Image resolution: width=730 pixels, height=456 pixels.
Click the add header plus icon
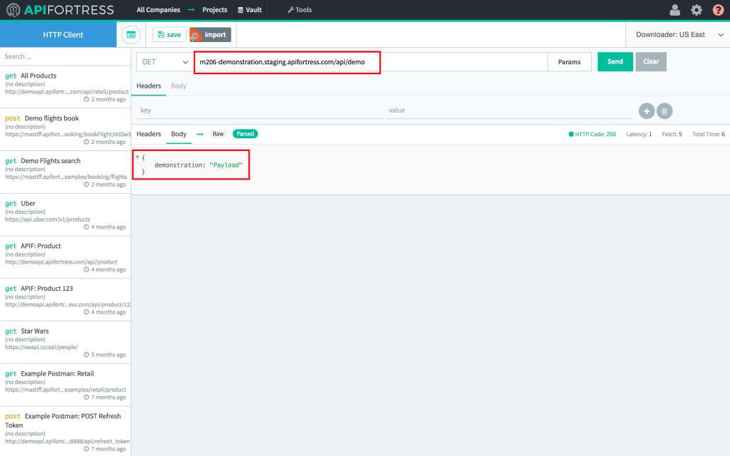[x=646, y=110]
